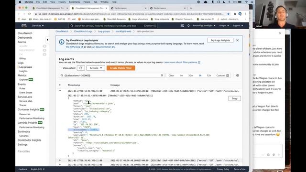Image resolution: width=306 pixels, height=172 pixels.
Task: Open the Chrome menu in menu bar
Action: coord(29,2)
